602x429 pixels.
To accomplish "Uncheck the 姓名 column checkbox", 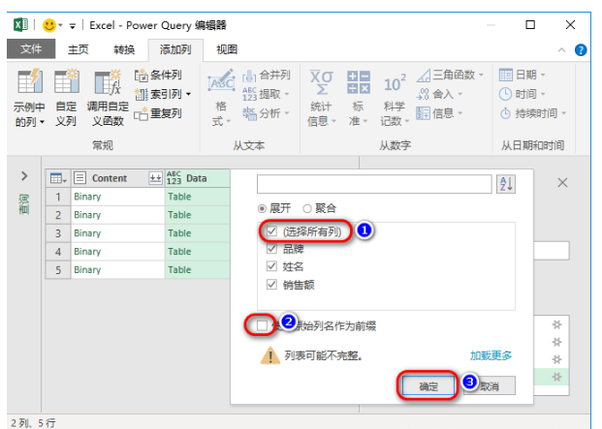I will click(271, 266).
